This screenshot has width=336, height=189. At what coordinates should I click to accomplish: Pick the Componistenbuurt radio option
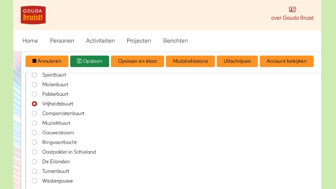[x=34, y=113]
